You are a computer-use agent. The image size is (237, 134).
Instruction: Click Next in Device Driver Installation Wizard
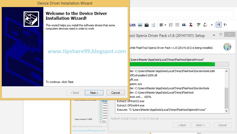(x=94, y=93)
